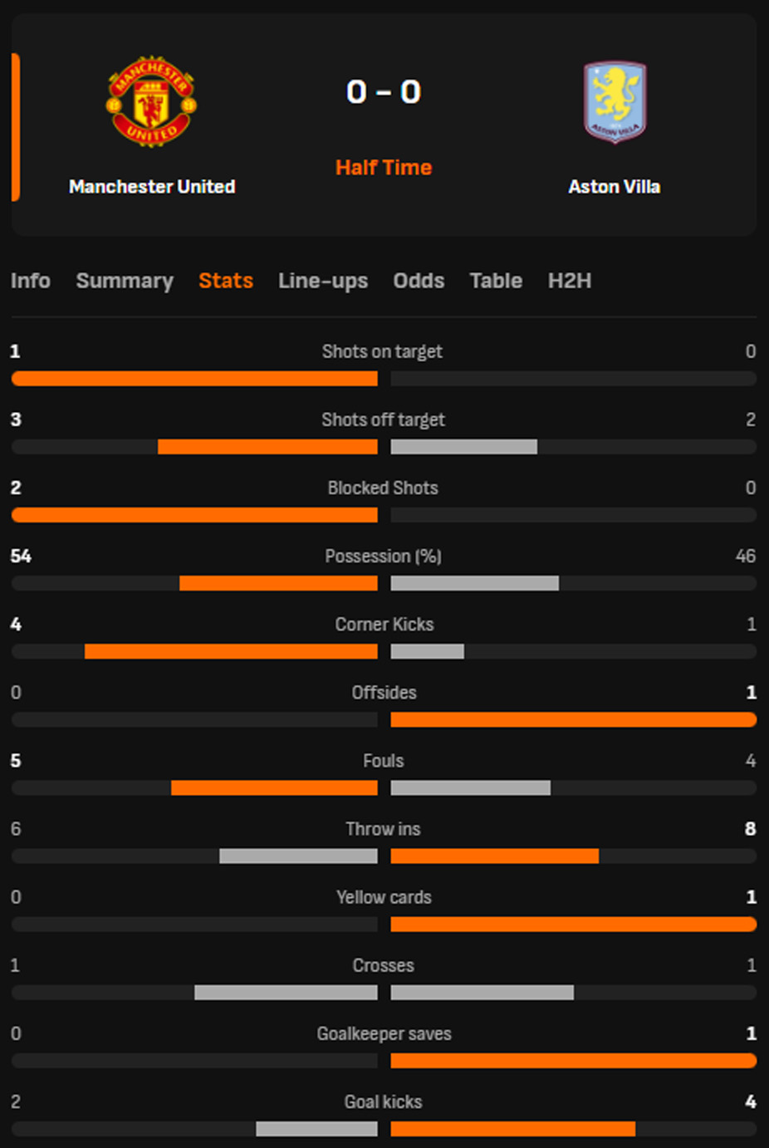Click the Aston Villa crest logo
The width and height of the screenshot is (769, 1148).
[x=615, y=101]
